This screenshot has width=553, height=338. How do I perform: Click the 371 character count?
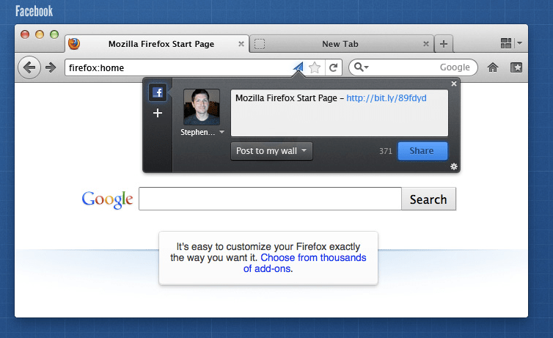click(x=386, y=151)
